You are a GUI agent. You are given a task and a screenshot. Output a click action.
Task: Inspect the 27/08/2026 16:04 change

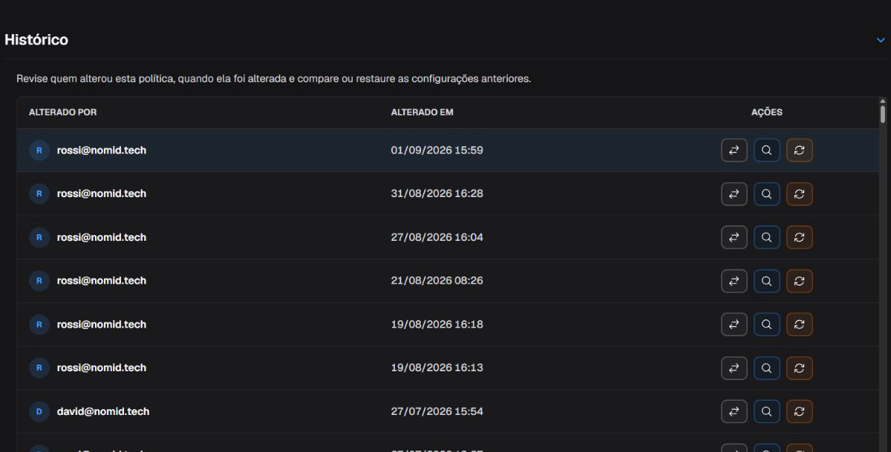tap(767, 238)
